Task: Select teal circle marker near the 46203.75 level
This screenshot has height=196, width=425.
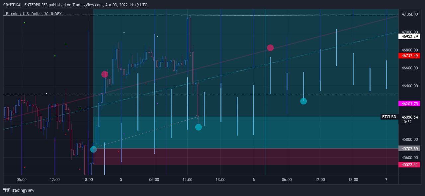Action: click(x=303, y=101)
